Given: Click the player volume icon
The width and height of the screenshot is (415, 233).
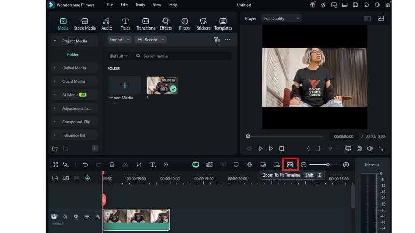Looking at the screenshot, I should pos(370,149).
